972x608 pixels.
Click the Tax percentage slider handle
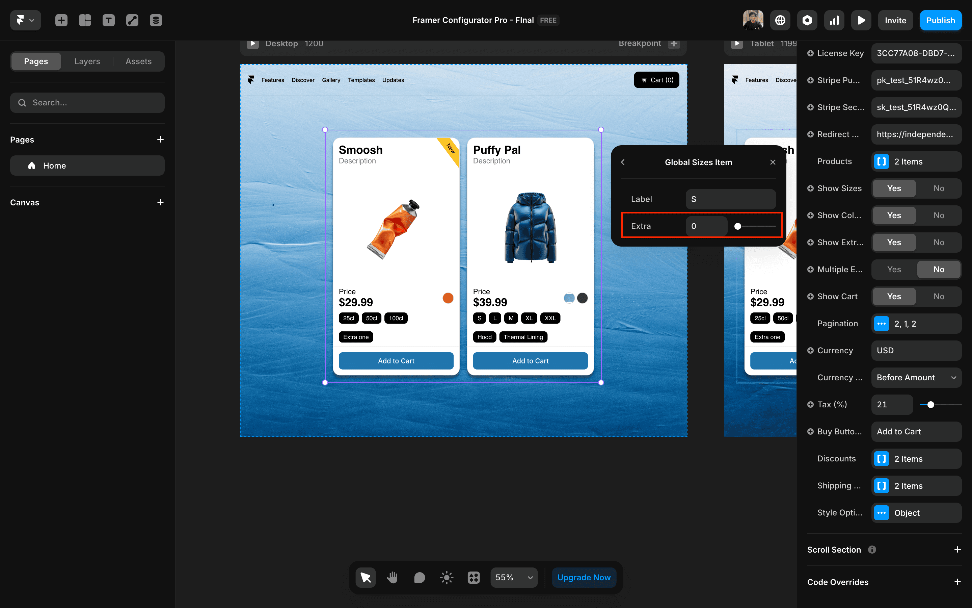(x=930, y=405)
